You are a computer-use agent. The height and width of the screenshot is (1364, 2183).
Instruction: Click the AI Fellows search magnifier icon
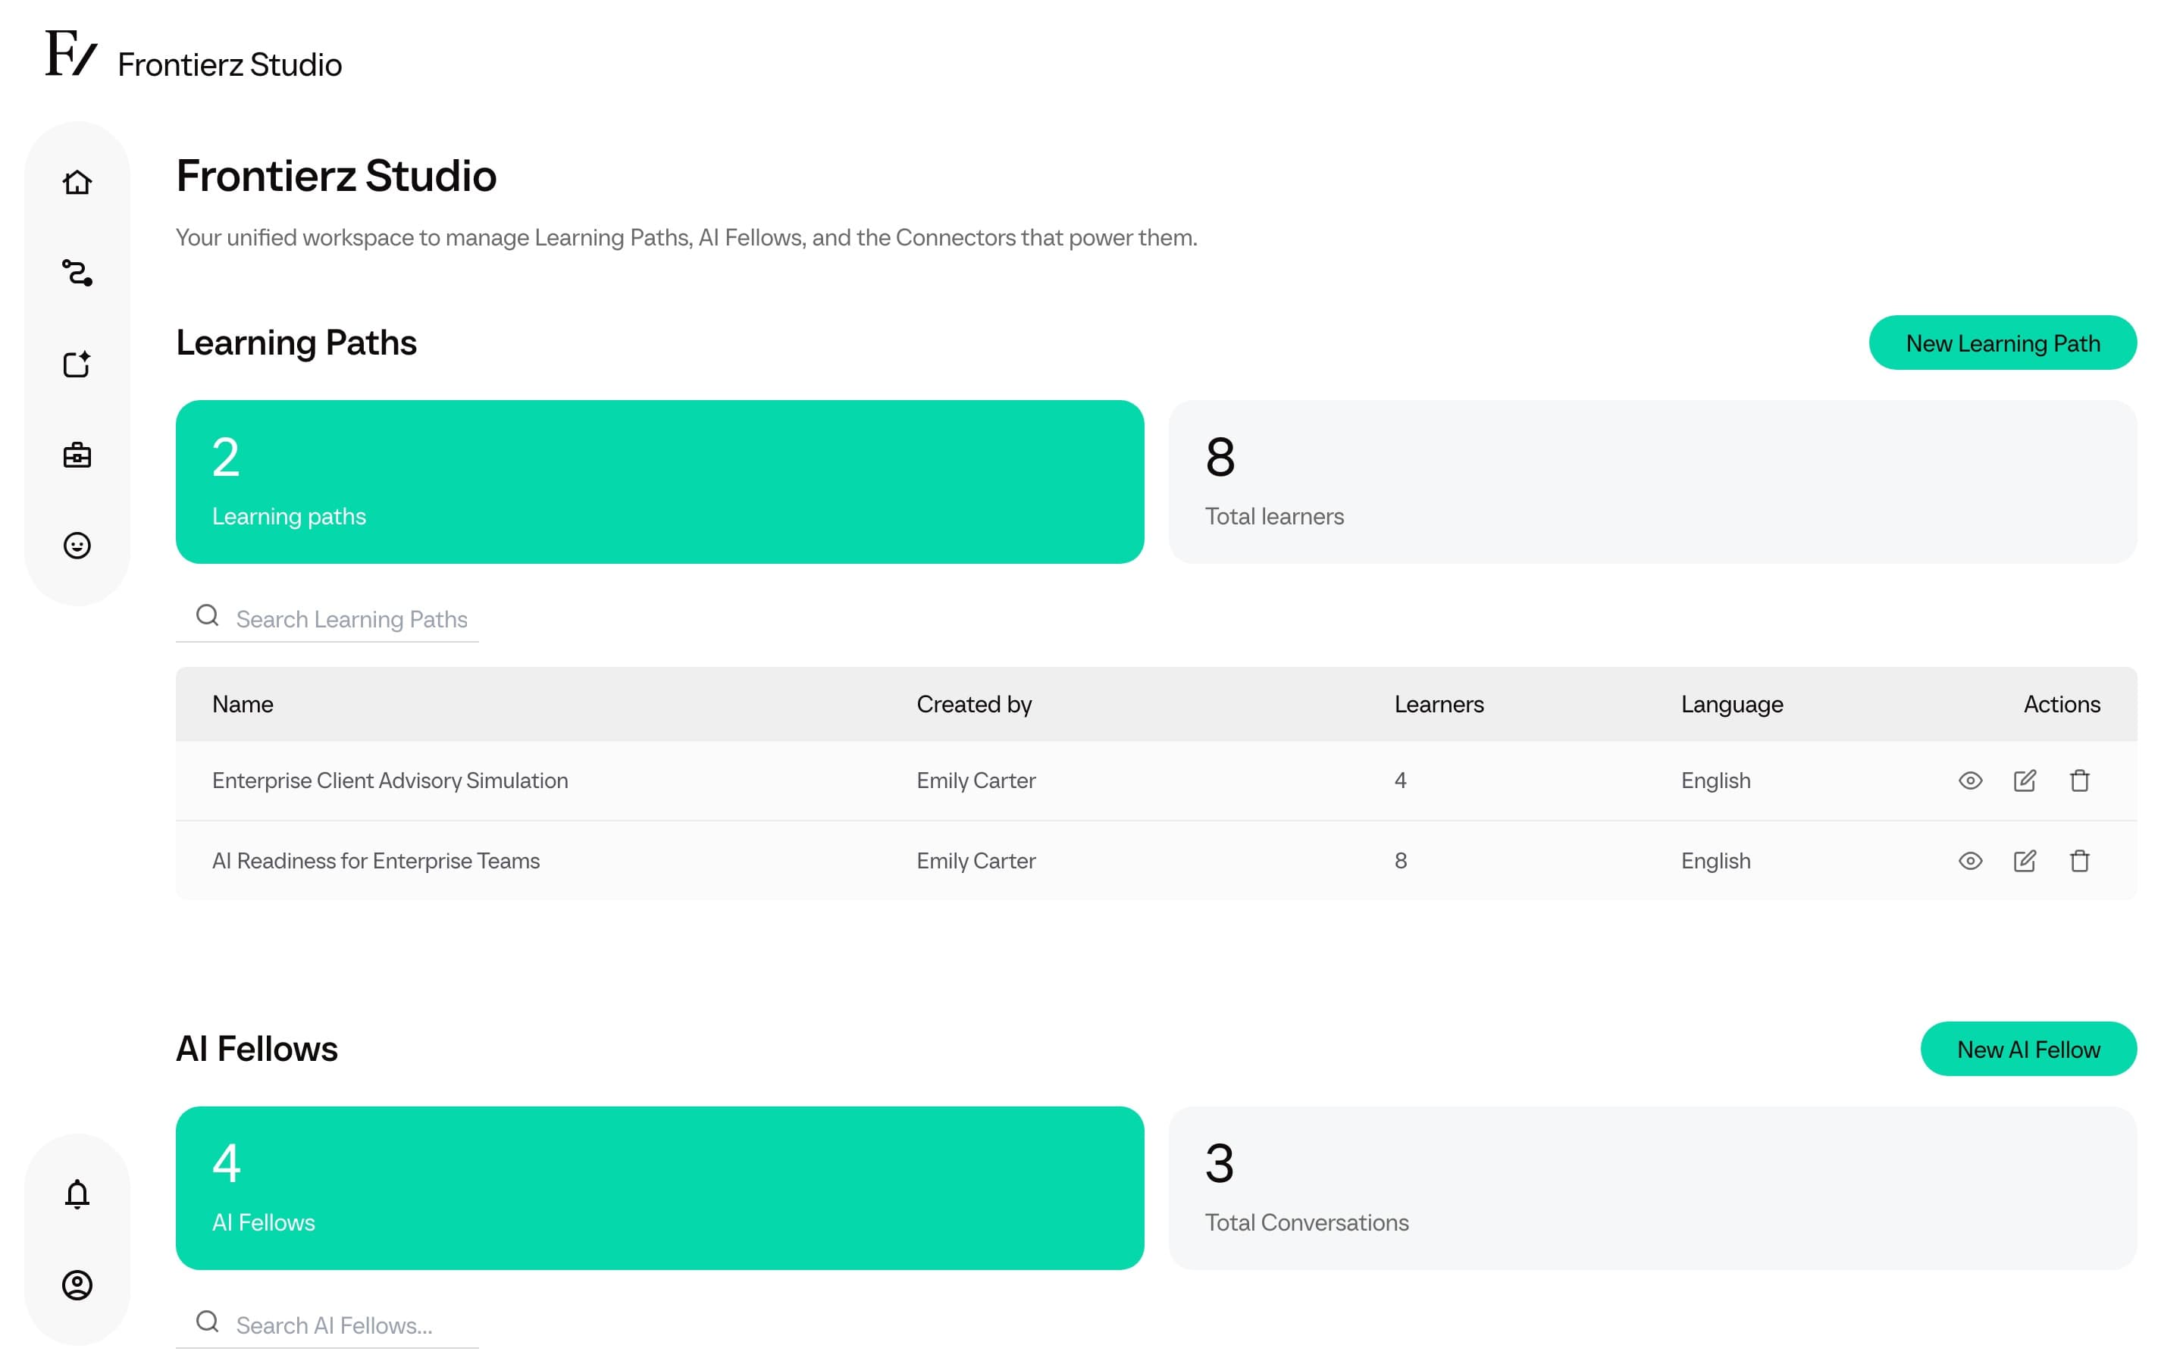tap(208, 1322)
